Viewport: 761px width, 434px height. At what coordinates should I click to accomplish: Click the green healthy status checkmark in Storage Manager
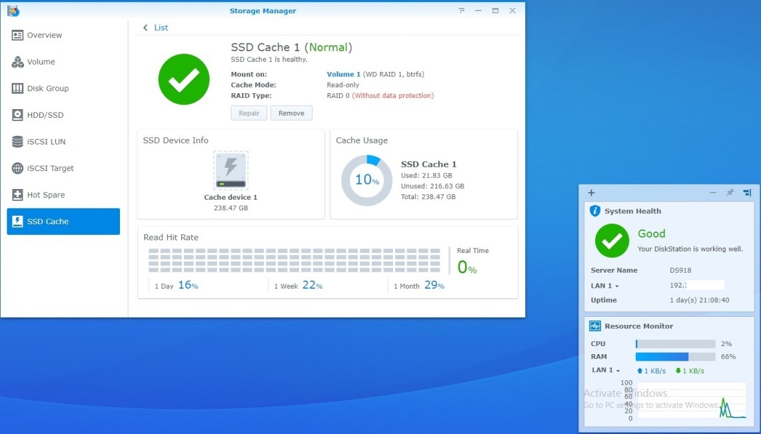click(184, 79)
